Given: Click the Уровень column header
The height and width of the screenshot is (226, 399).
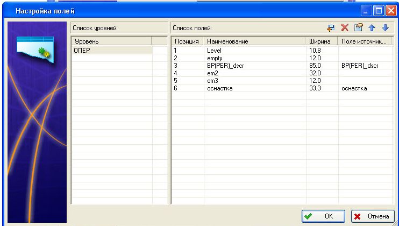Looking at the screenshot, I should click(111, 41).
